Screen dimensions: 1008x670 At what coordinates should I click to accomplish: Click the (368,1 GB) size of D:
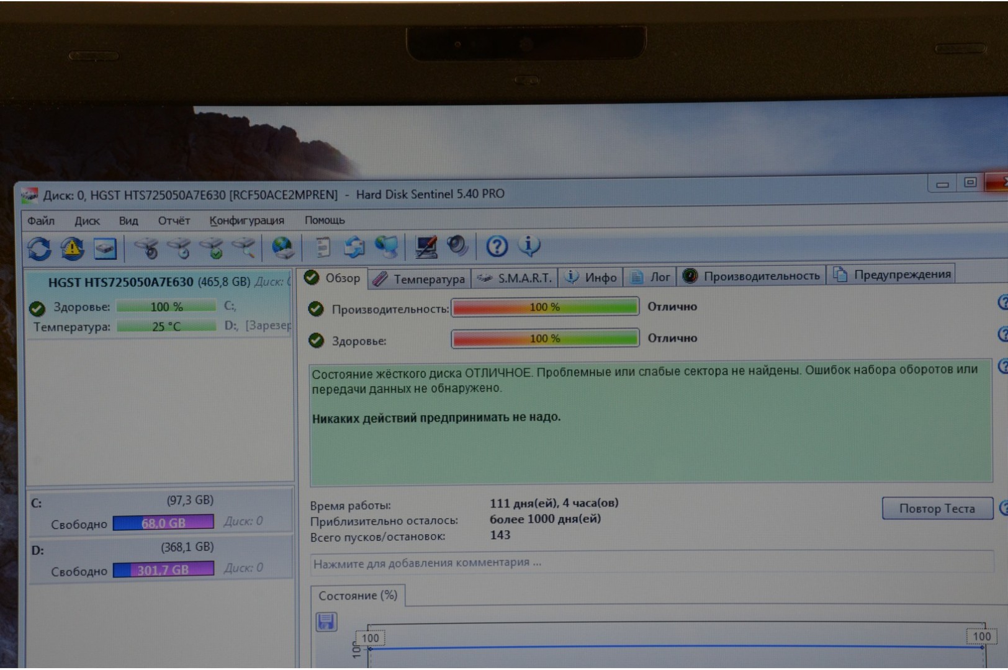pos(187,547)
